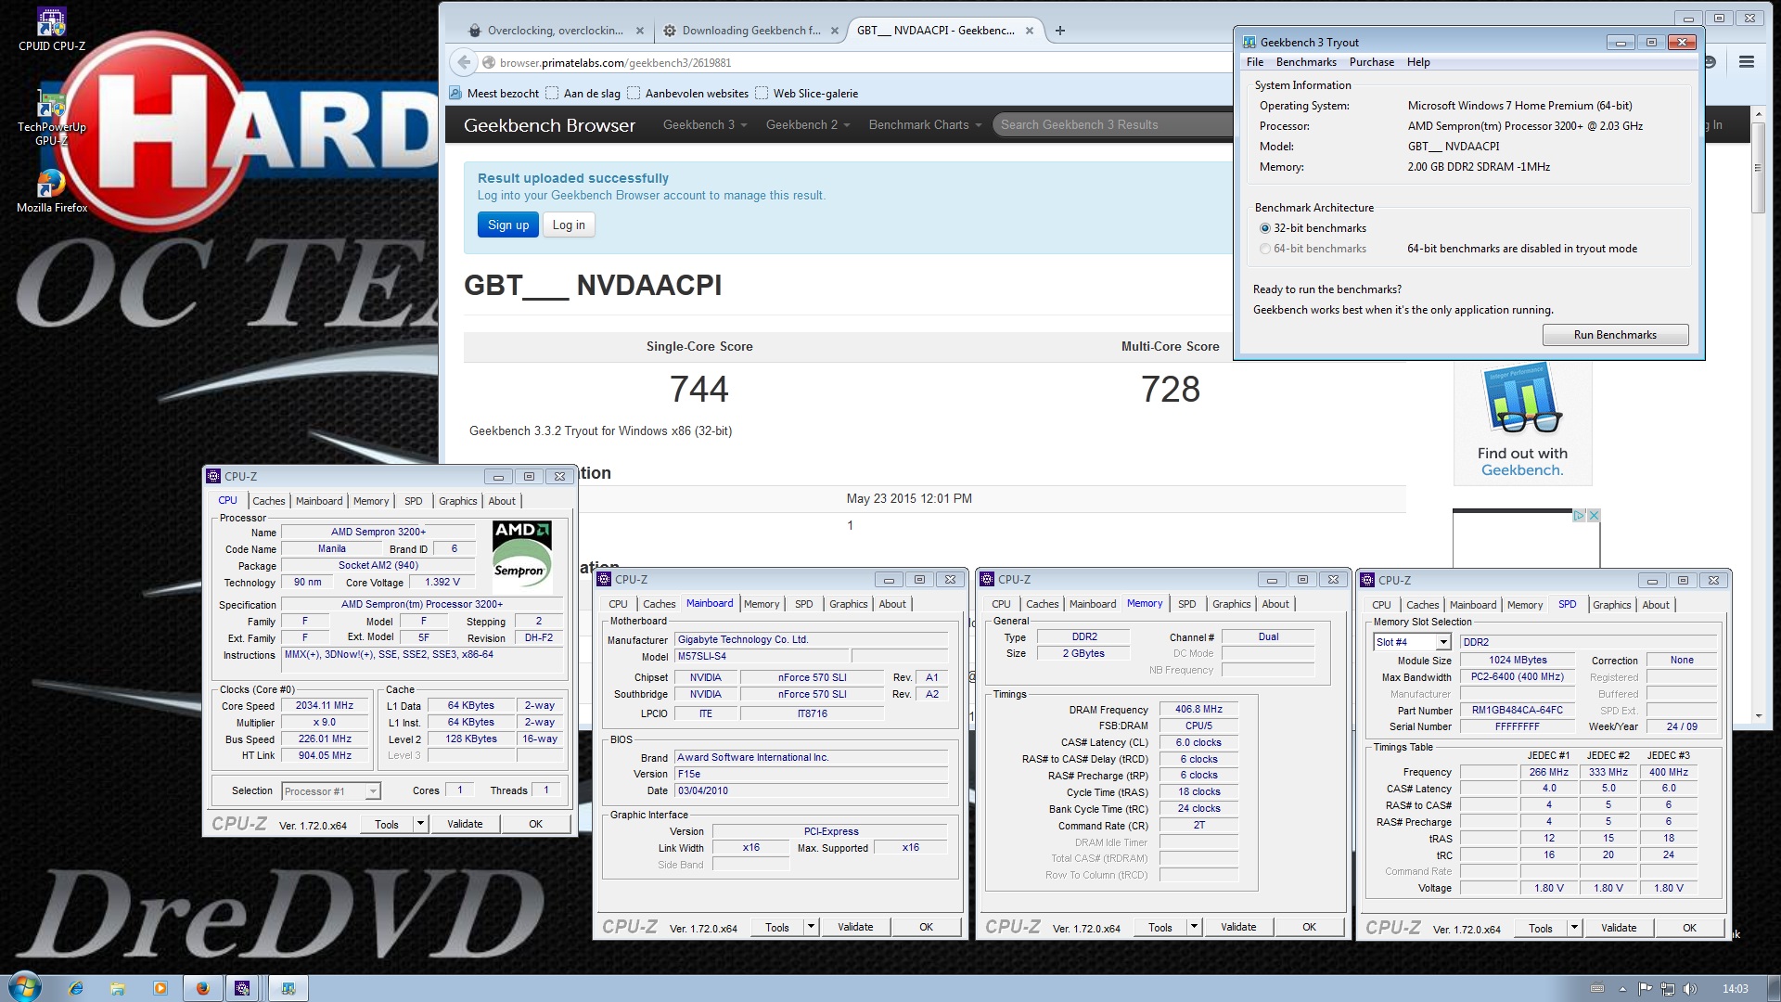The image size is (1781, 1002).
Task: Click the Run Benchmarks button
Action: [1615, 335]
